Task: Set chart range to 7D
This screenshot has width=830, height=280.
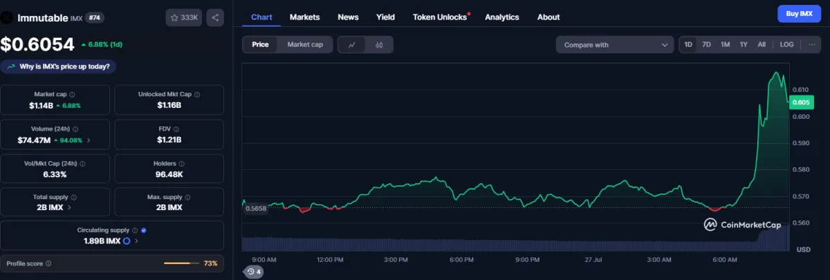Action: pos(706,44)
